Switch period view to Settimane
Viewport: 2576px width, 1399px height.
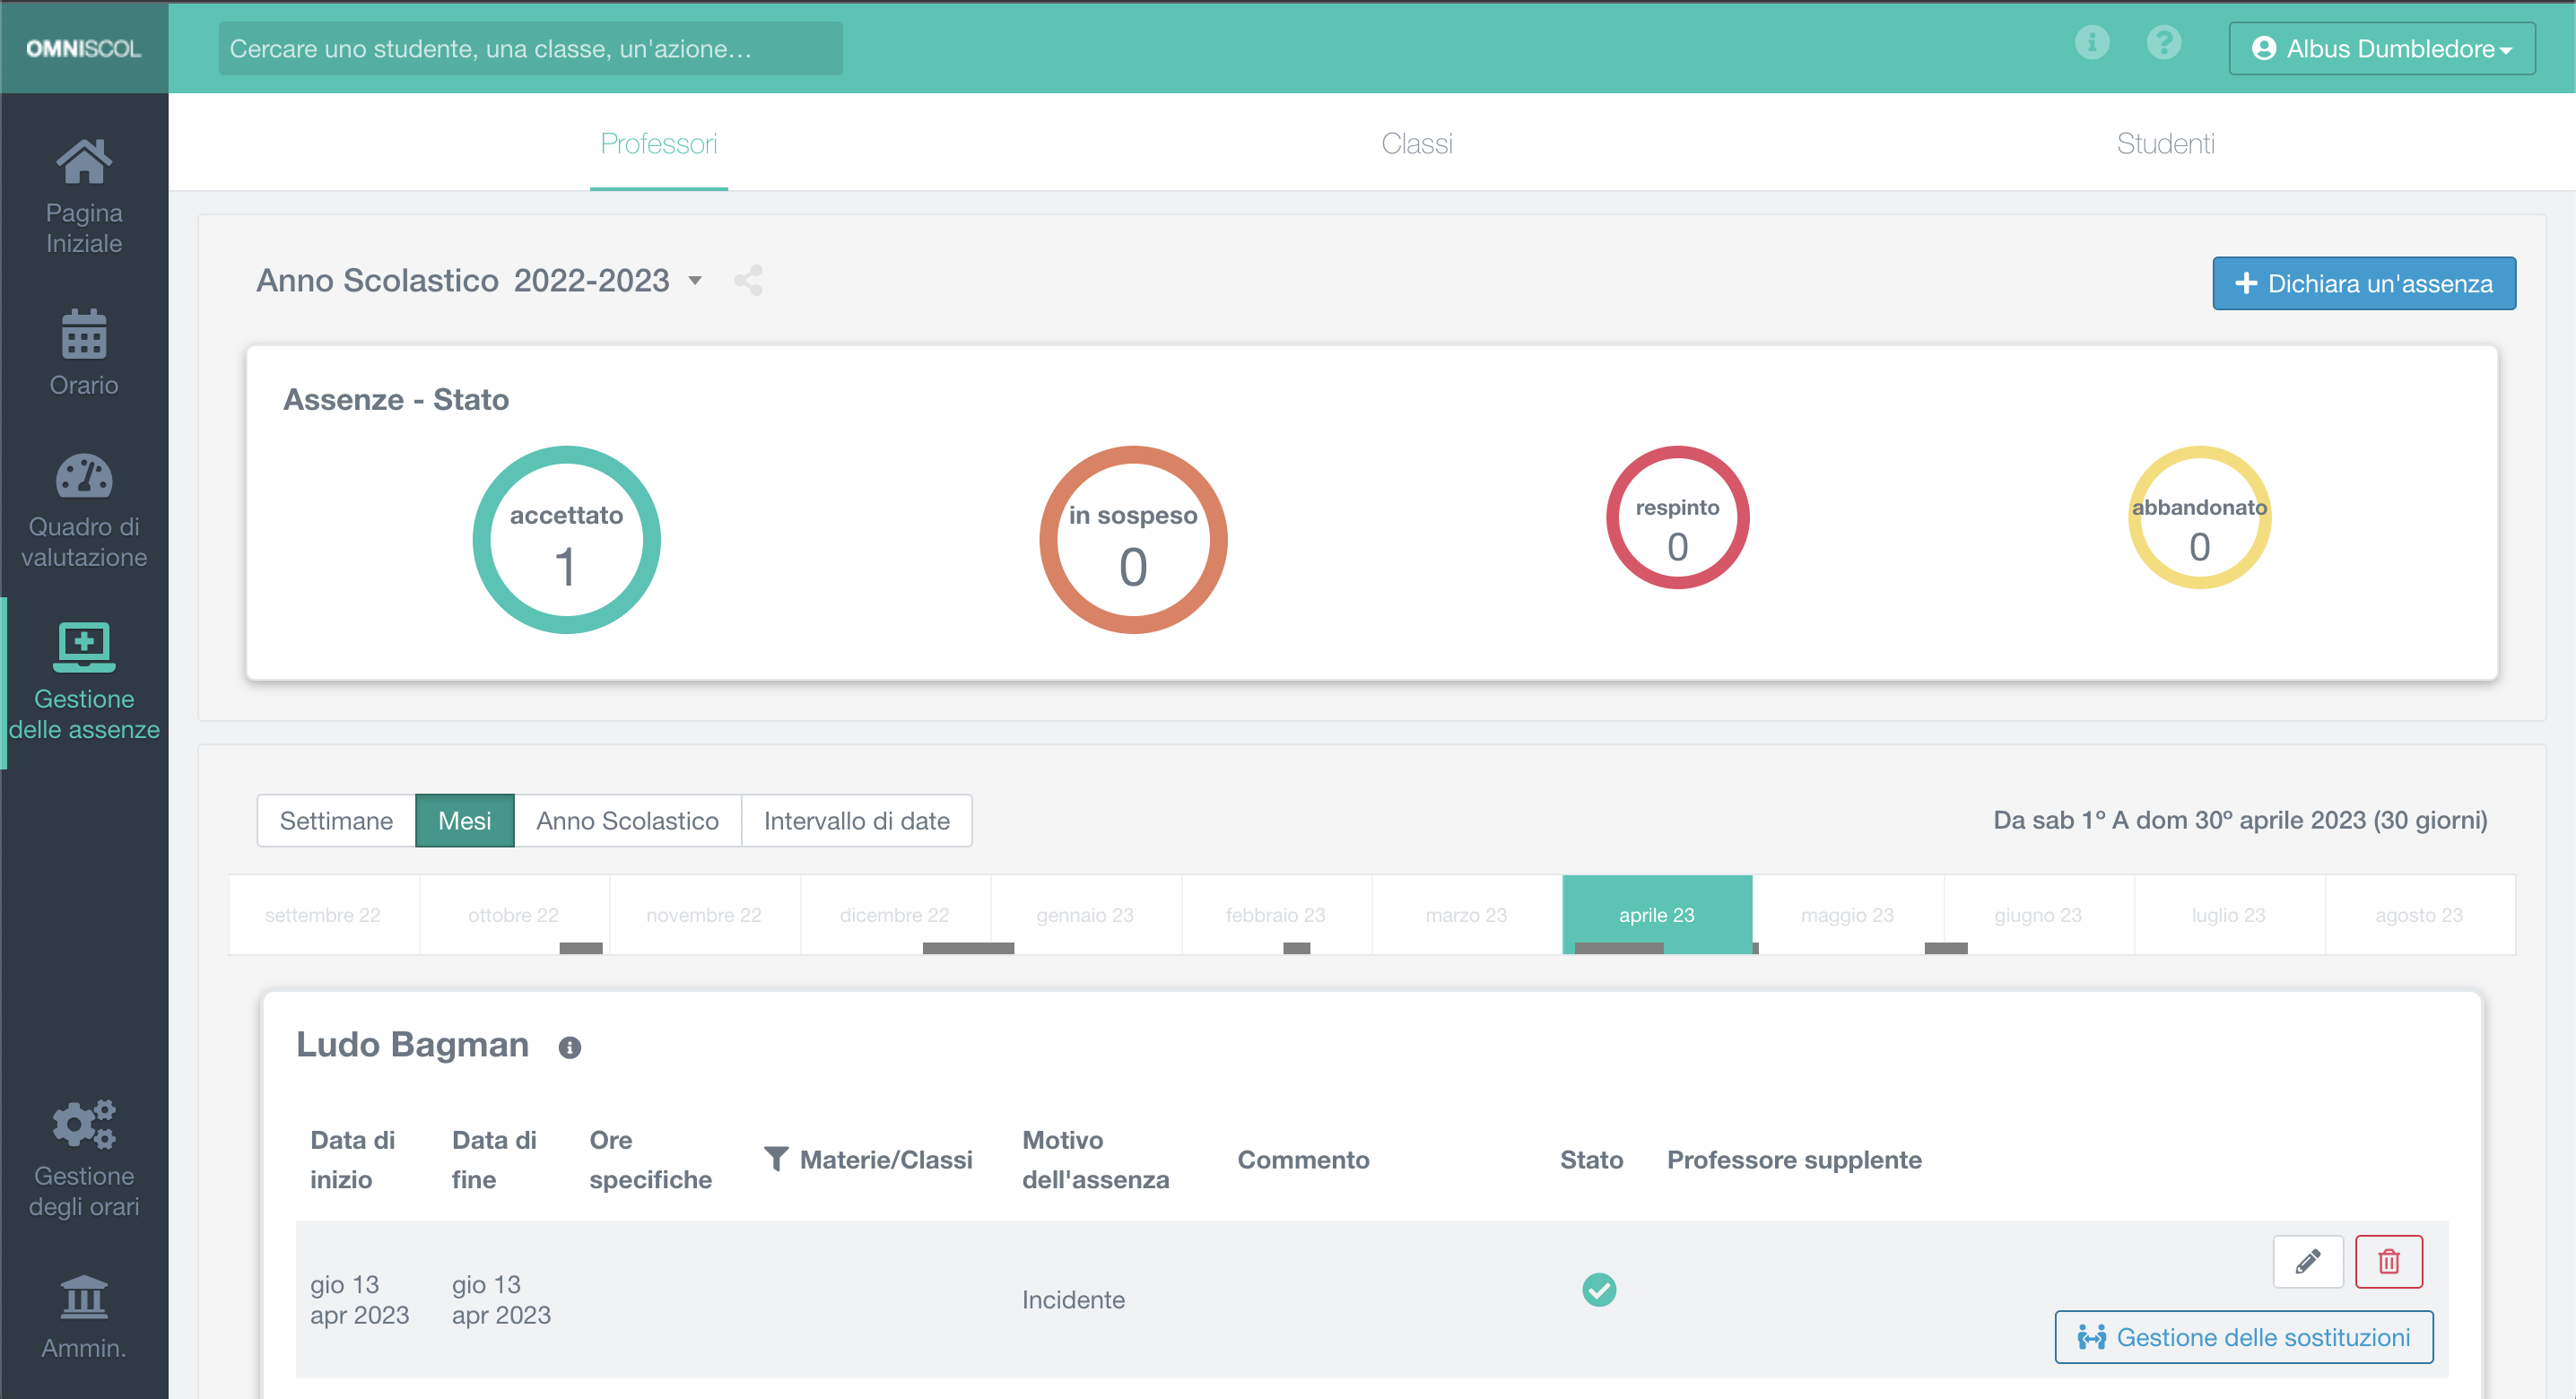click(336, 821)
